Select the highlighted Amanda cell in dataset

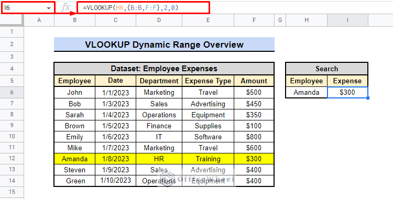[75, 159]
